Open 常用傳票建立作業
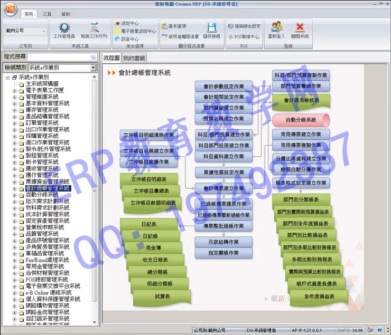The height and width of the screenshot is (335, 391). 301,135
